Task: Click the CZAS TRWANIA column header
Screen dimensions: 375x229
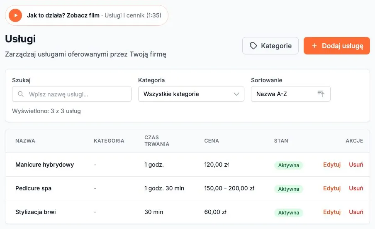Action: (157, 140)
